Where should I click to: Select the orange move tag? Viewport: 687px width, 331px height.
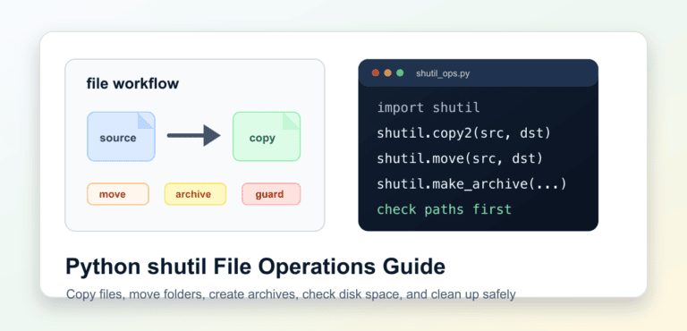coord(118,194)
